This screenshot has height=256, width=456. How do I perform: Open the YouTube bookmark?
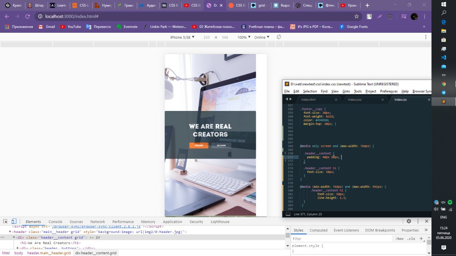(71, 27)
